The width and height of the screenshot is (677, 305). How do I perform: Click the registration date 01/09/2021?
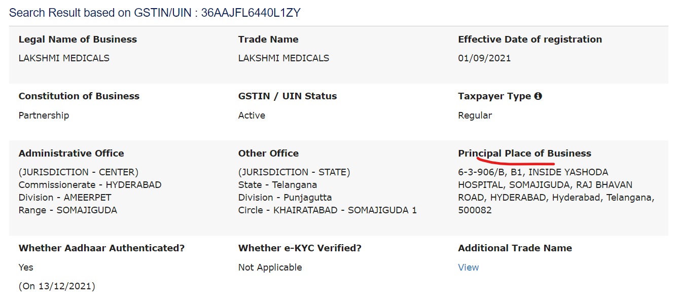pos(484,58)
